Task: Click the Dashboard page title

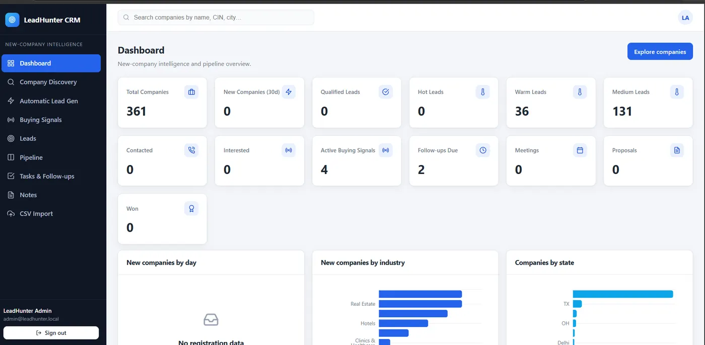Action: click(141, 50)
